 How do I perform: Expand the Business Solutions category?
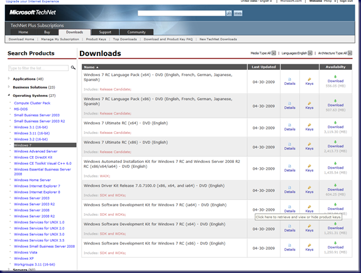9,87
